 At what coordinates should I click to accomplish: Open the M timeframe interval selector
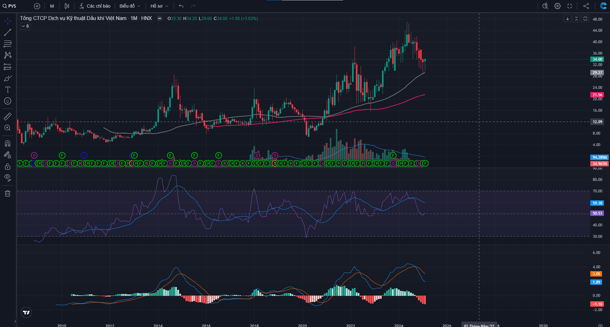tap(52, 6)
